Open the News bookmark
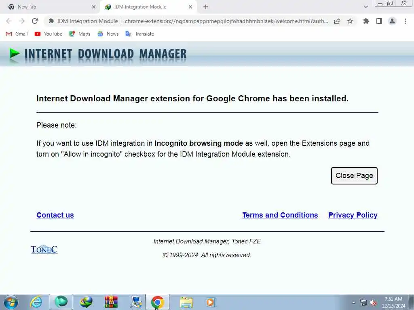Image resolution: width=414 pixels, height=310 pixels. 108,34
